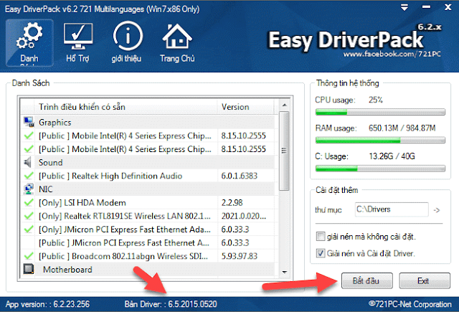
Task: Click the Graphics category monitor icon
Action: click(29, 122)
